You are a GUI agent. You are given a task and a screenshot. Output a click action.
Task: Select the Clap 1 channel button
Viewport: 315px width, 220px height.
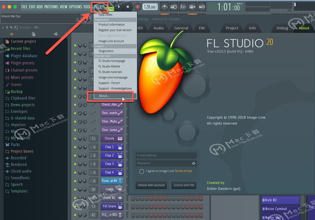112,147
